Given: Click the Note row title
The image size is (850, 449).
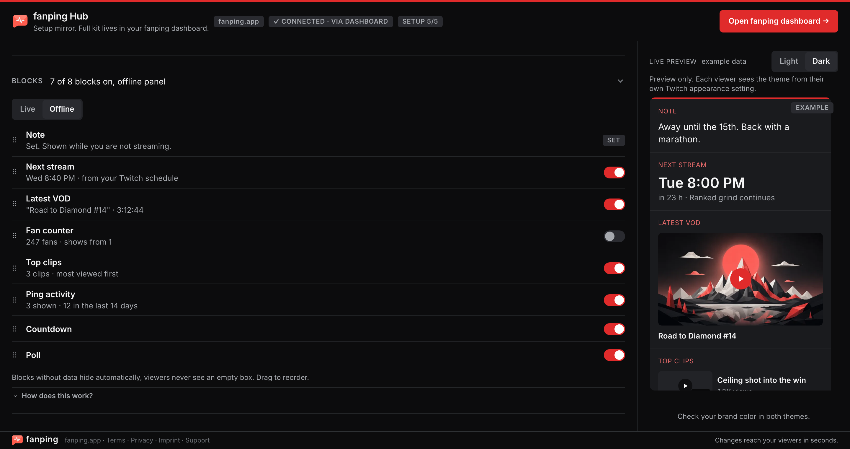Looking at the screenshot, I should pyautogui.click(x=35, y=135).
